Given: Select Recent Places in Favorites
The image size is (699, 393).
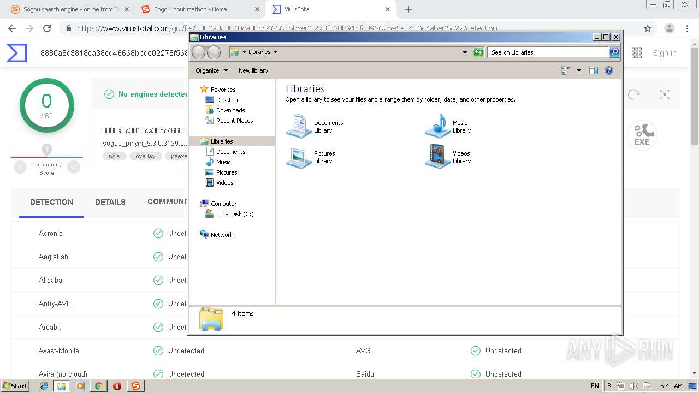Looking at the screenshot, I should (234, 121).
